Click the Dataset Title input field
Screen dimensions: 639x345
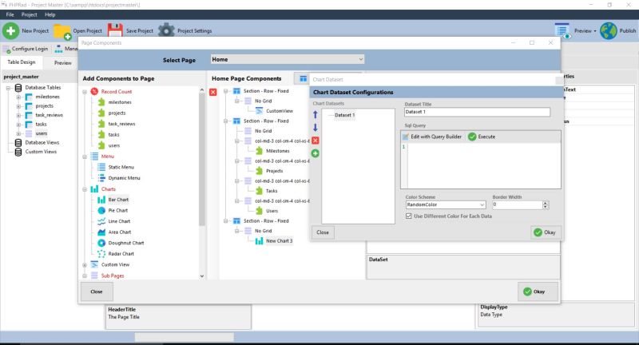(x=477, y=112)
